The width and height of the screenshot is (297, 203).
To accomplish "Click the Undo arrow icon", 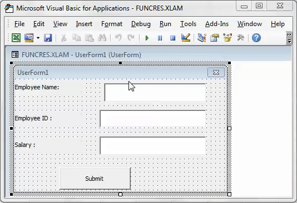I will [x=118, y=38].
